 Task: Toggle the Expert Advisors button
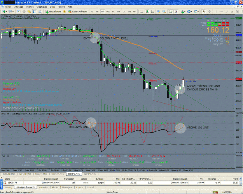(77, 12)
